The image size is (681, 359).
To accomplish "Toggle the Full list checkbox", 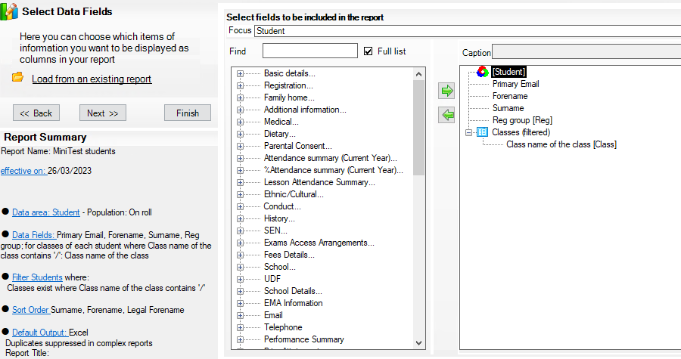I will click(x=368, y=51).
